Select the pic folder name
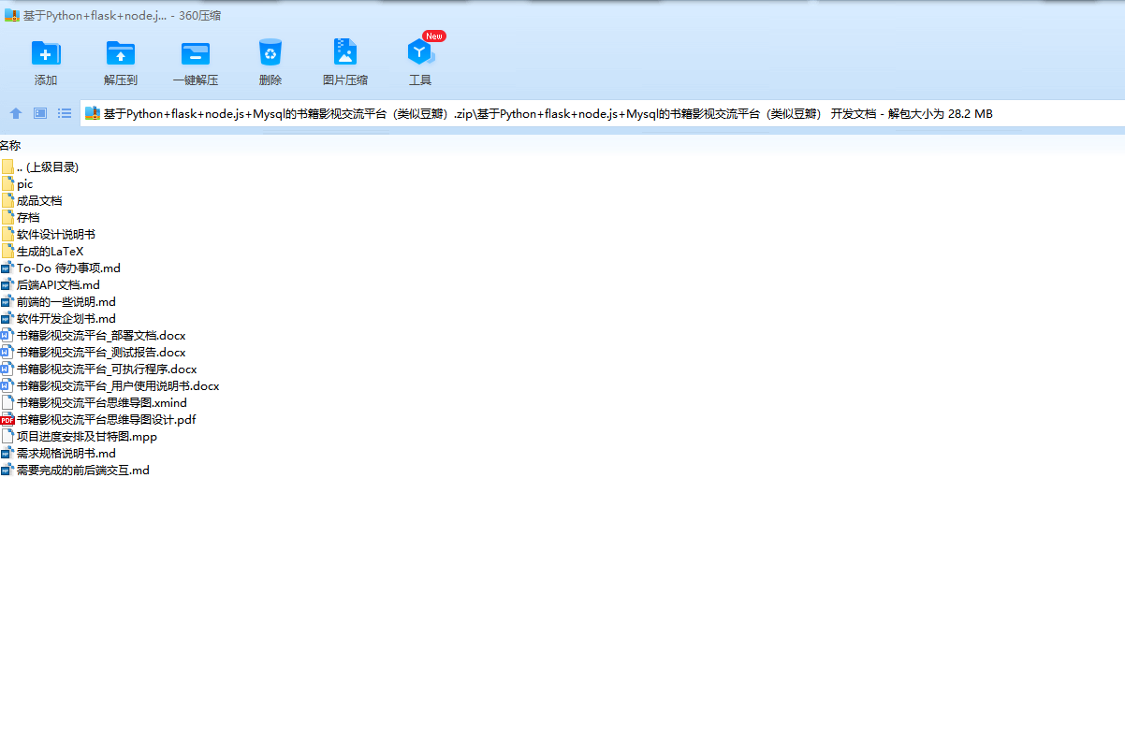The width and height of the screenshot is (1125, 739). point(24,184)
